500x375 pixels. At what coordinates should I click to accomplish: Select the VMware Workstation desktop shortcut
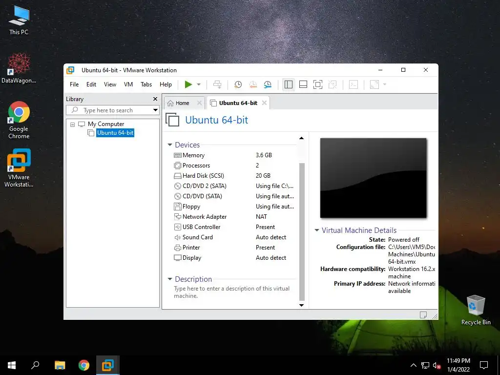19,168
